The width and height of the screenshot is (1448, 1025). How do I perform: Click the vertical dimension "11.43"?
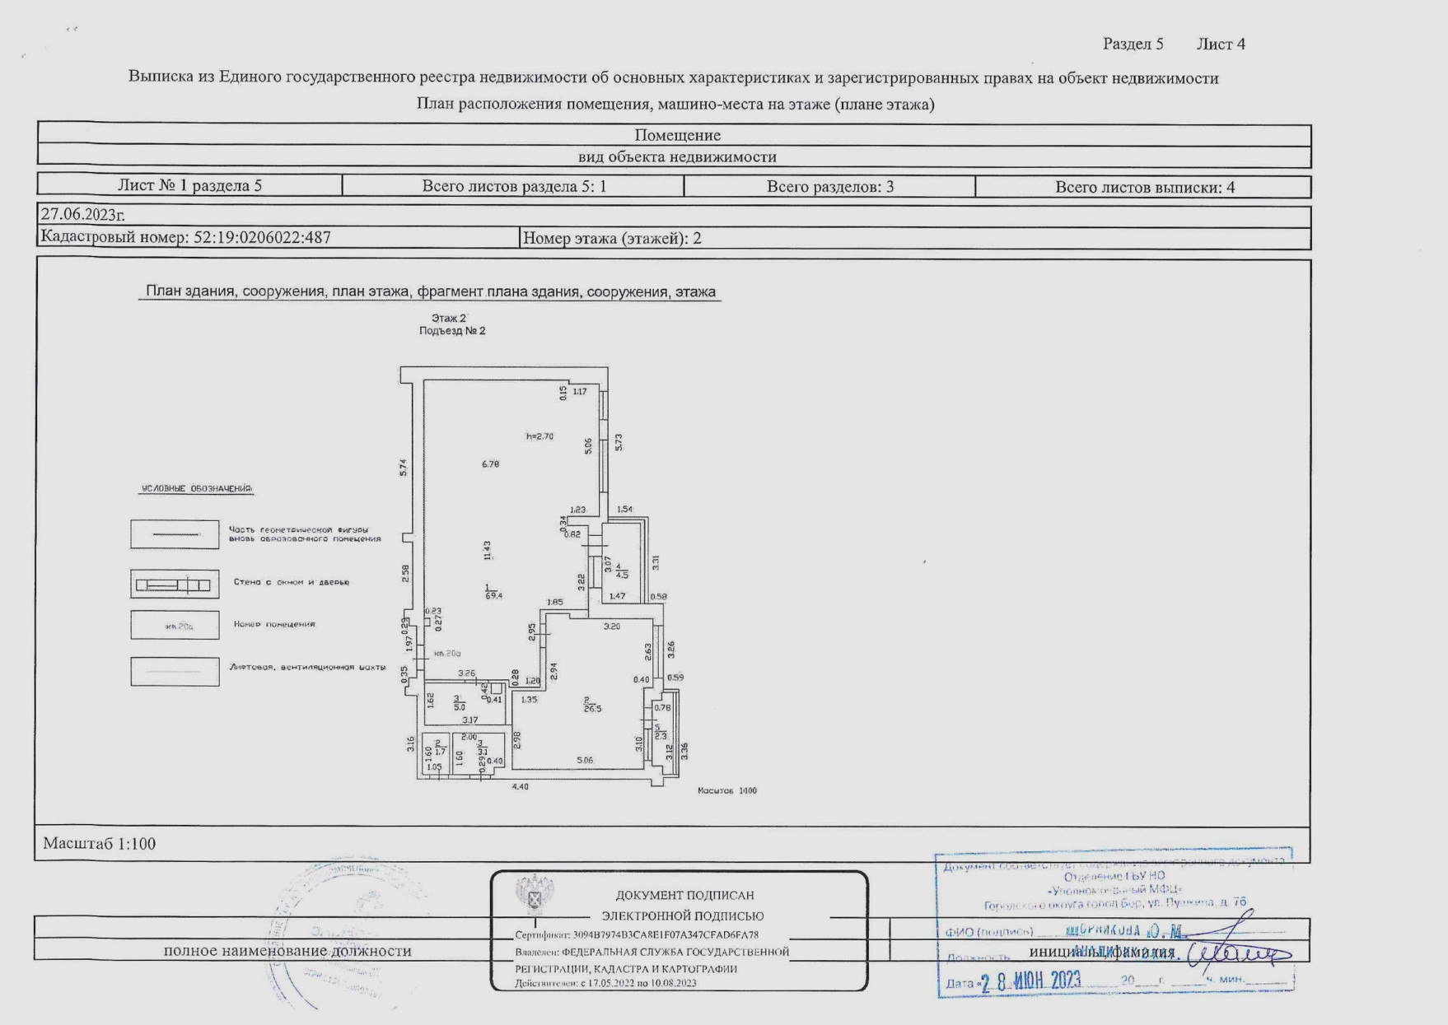pos(488,551)
